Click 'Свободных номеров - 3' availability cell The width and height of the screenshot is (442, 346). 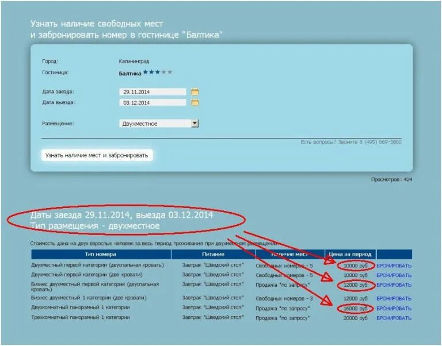284,298
